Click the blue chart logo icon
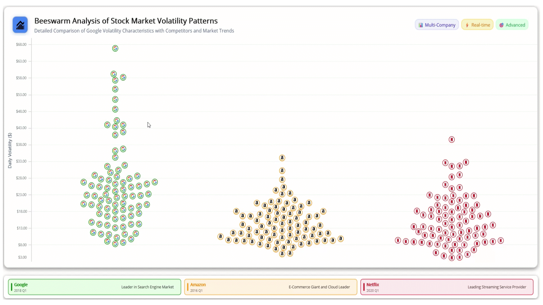This screenshot has width=543, height=305. 20,25
